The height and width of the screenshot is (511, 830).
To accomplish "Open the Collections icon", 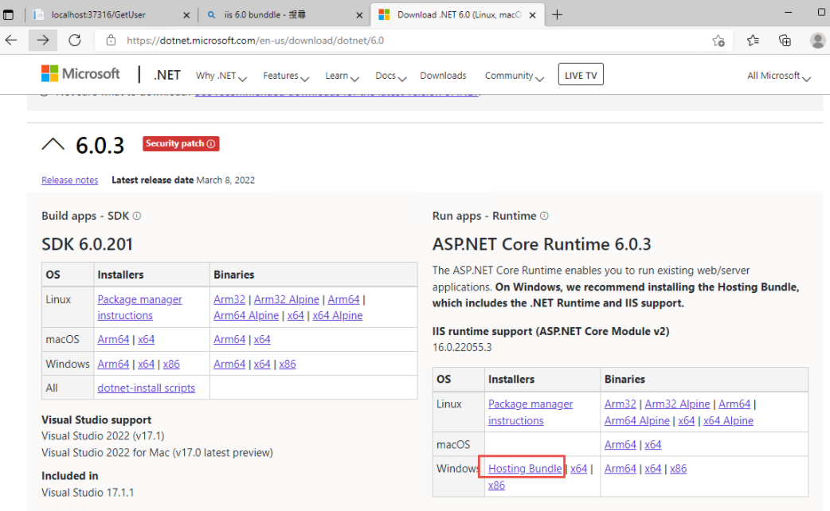I will 785,41.
